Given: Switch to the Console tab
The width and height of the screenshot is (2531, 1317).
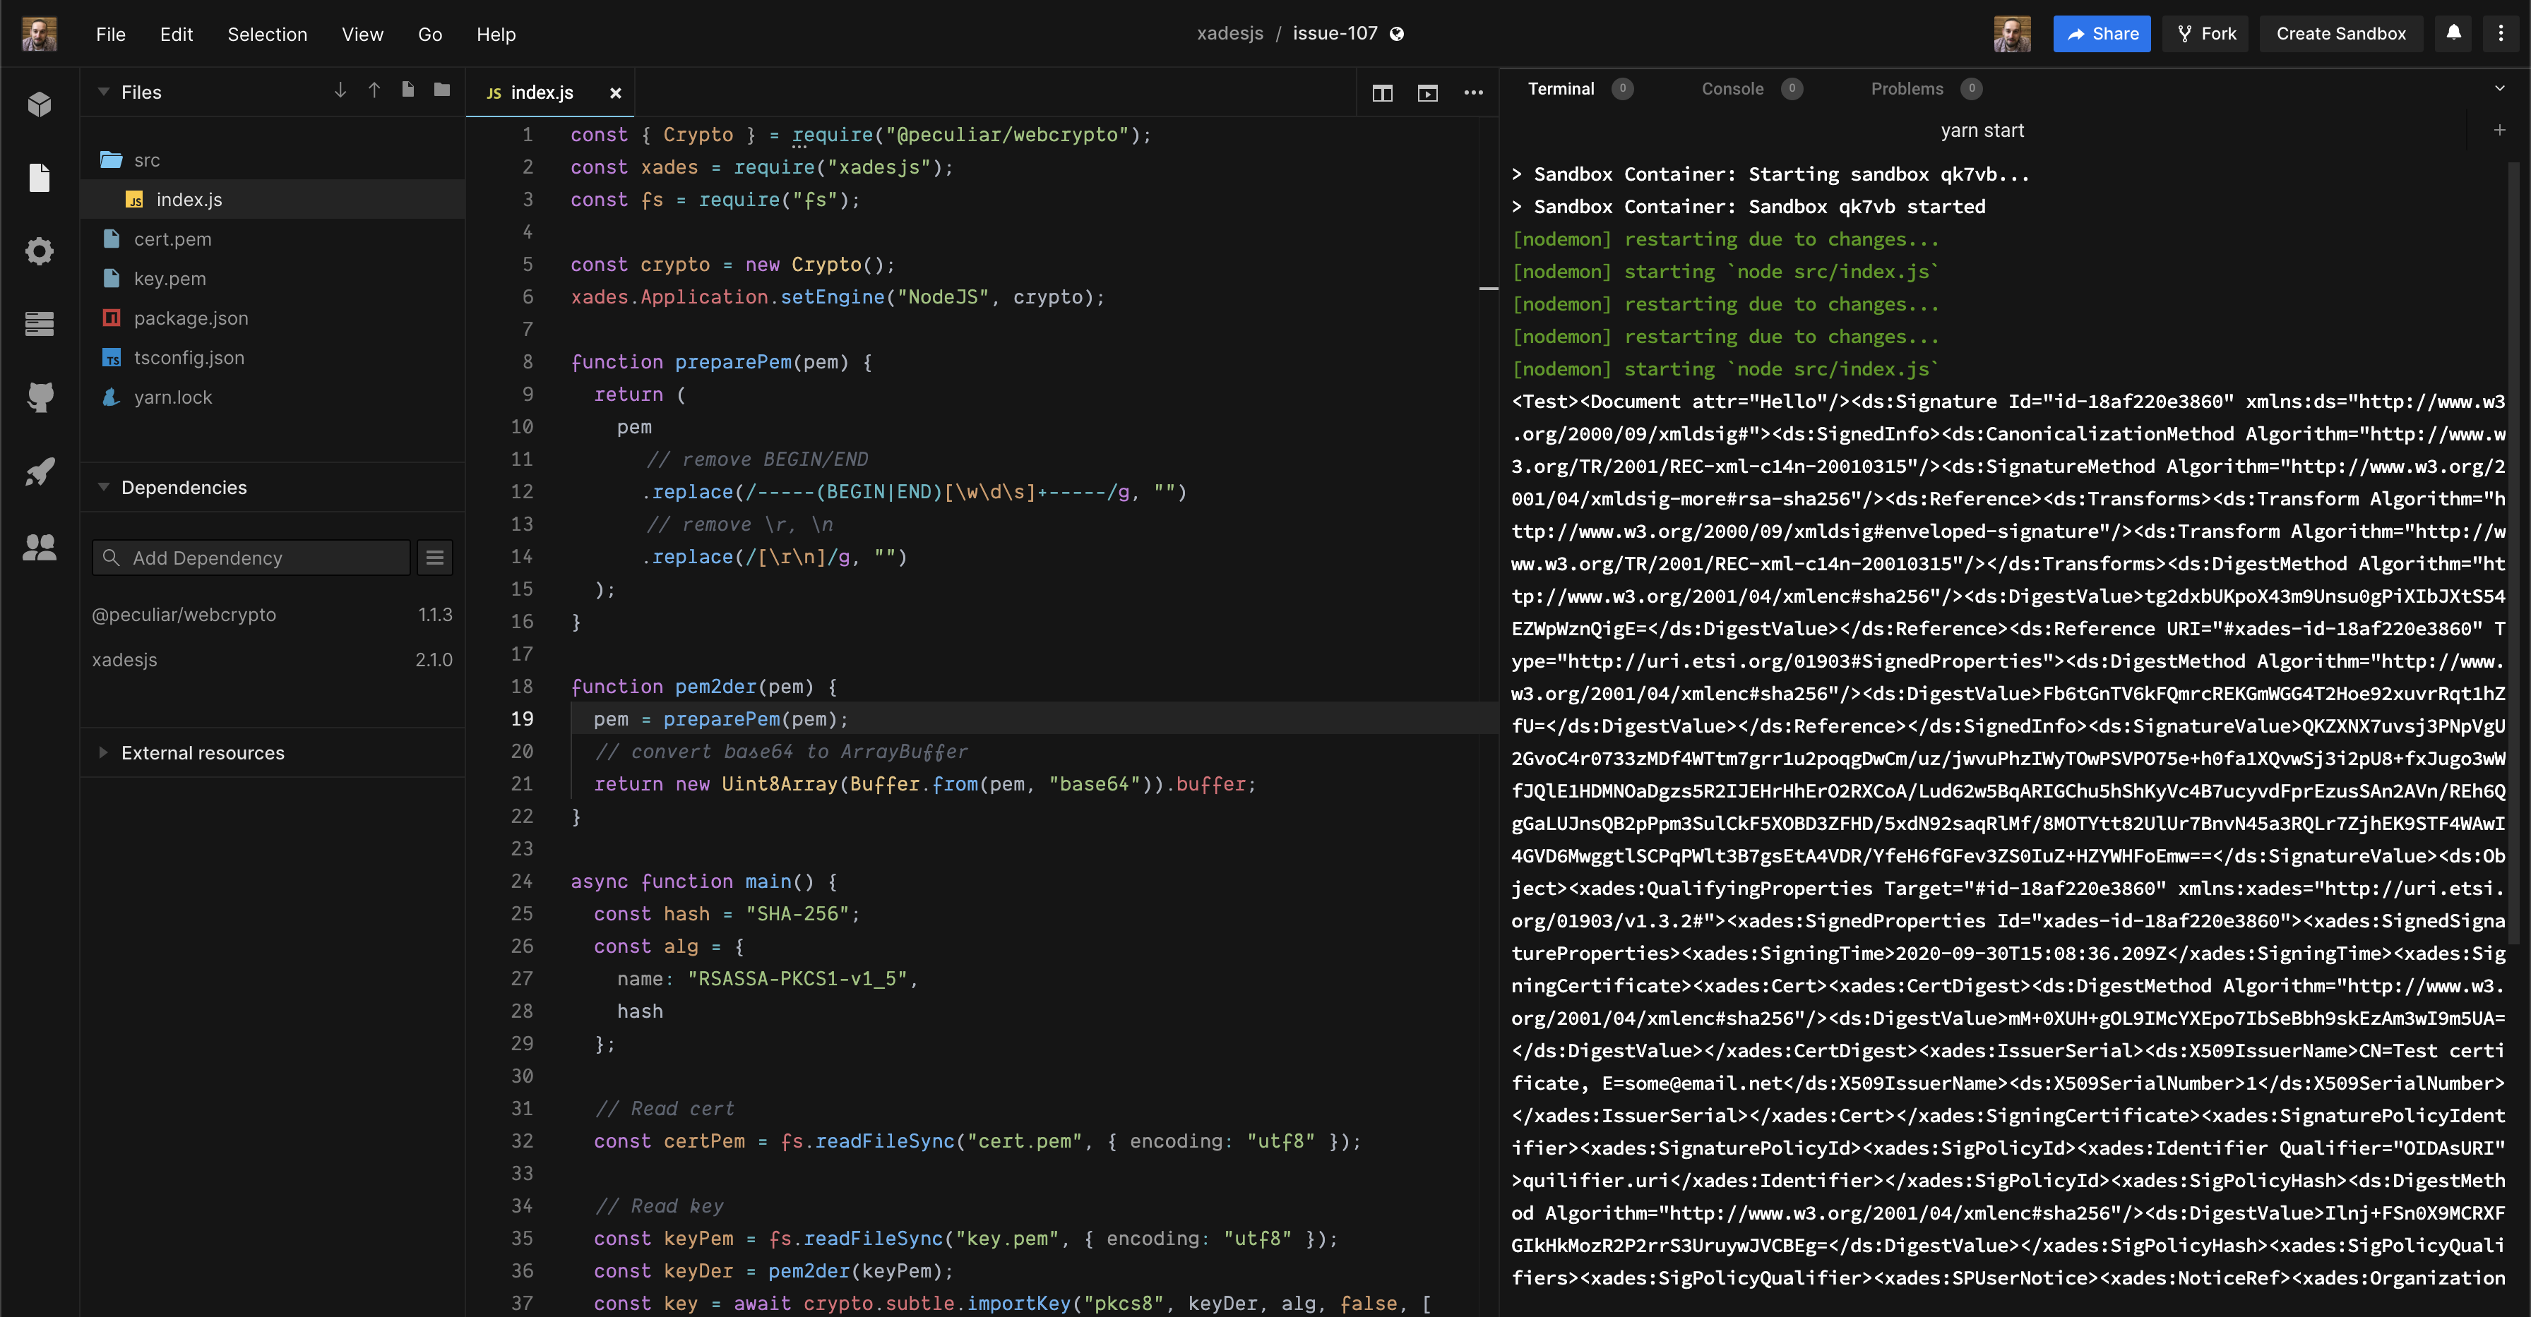Looking at the screenshot, I should pos(1734,88).
